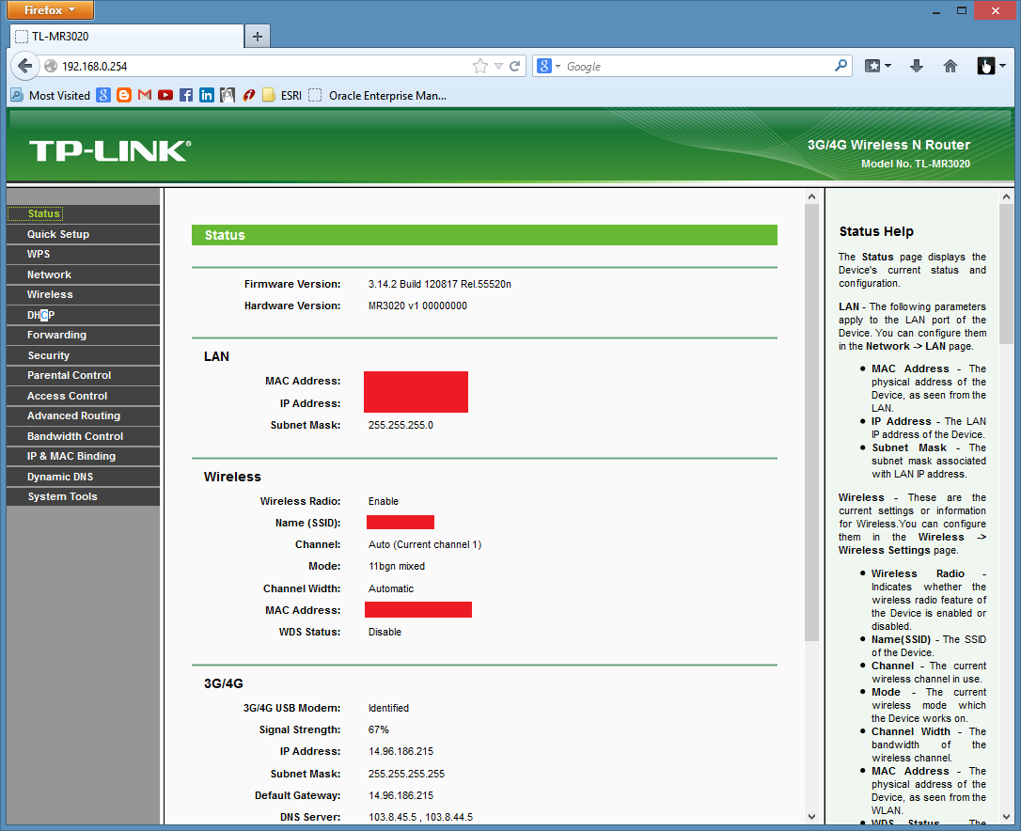Click main pane scroll-up arrow

click(811, 196)
